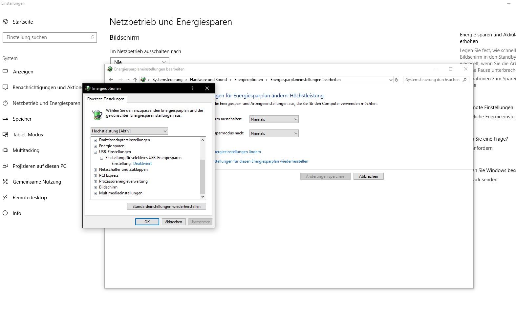Open the Bildschirm ausschalten Niemals dropdown
Viewport: 516px width, 316px height.
tap(274, 119)
